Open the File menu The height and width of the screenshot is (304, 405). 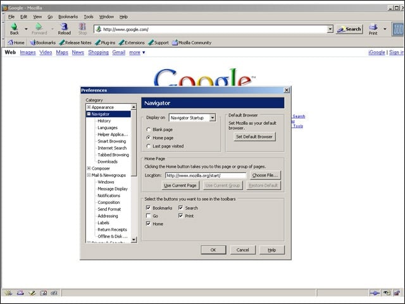[11, 17]
